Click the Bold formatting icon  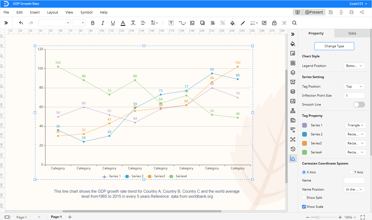point(93,23)
